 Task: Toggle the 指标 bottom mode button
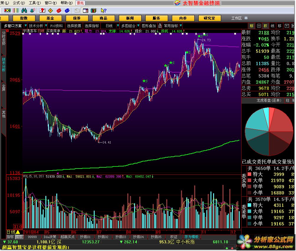(x=10, y=237)
